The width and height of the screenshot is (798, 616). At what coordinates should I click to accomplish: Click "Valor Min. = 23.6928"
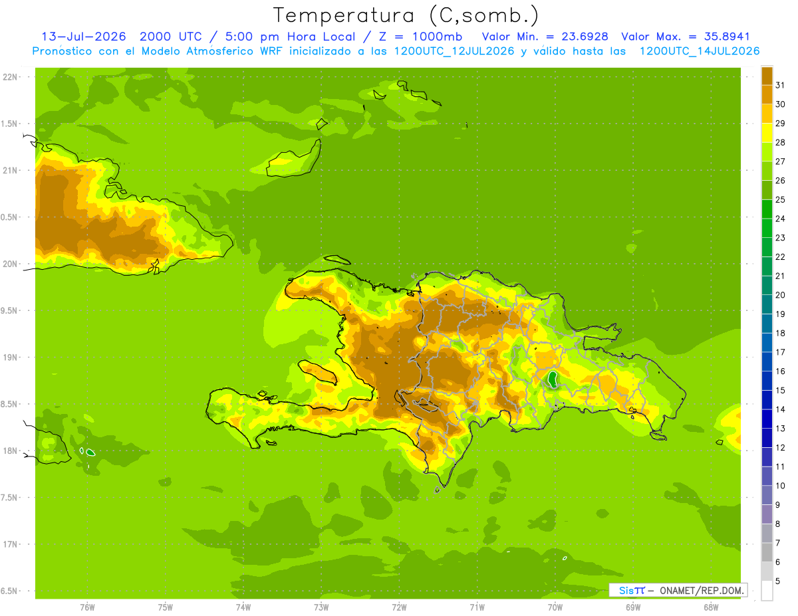[545, 37]
